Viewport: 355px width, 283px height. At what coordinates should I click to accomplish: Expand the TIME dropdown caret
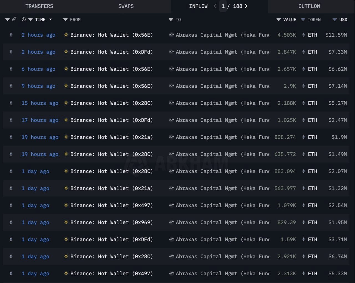tap(50, 19)
